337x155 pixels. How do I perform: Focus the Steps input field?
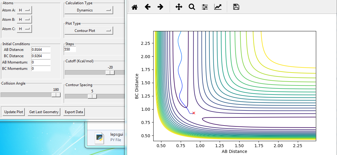(70, 49)
